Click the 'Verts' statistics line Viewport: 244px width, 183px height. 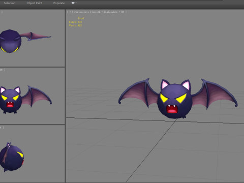pyautogui.click(x=75, y=25)
